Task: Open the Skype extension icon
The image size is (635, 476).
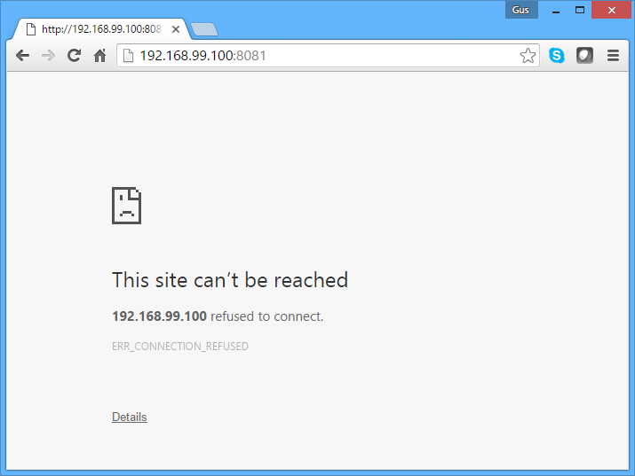Action: pos(557,56)
